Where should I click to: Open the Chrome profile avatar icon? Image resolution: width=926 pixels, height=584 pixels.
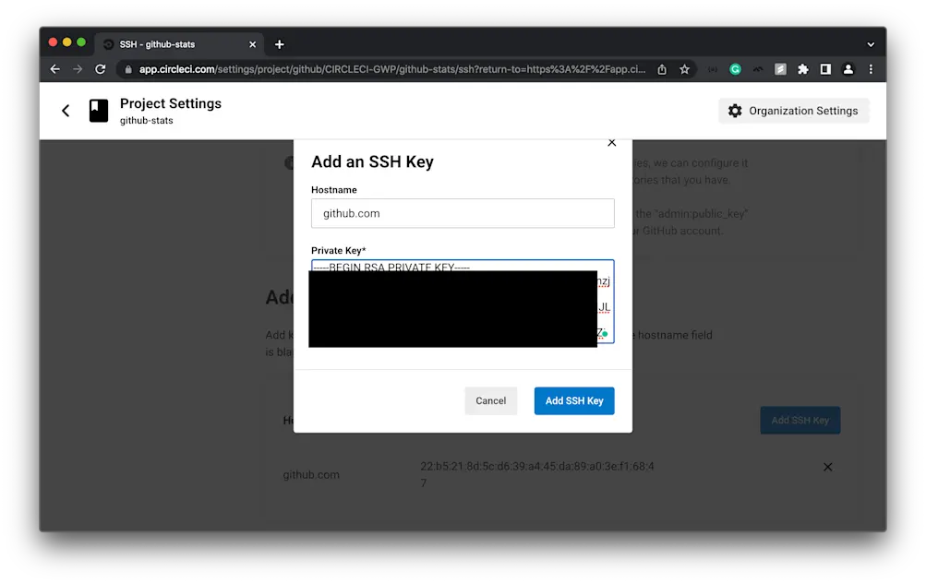point(848,68)
